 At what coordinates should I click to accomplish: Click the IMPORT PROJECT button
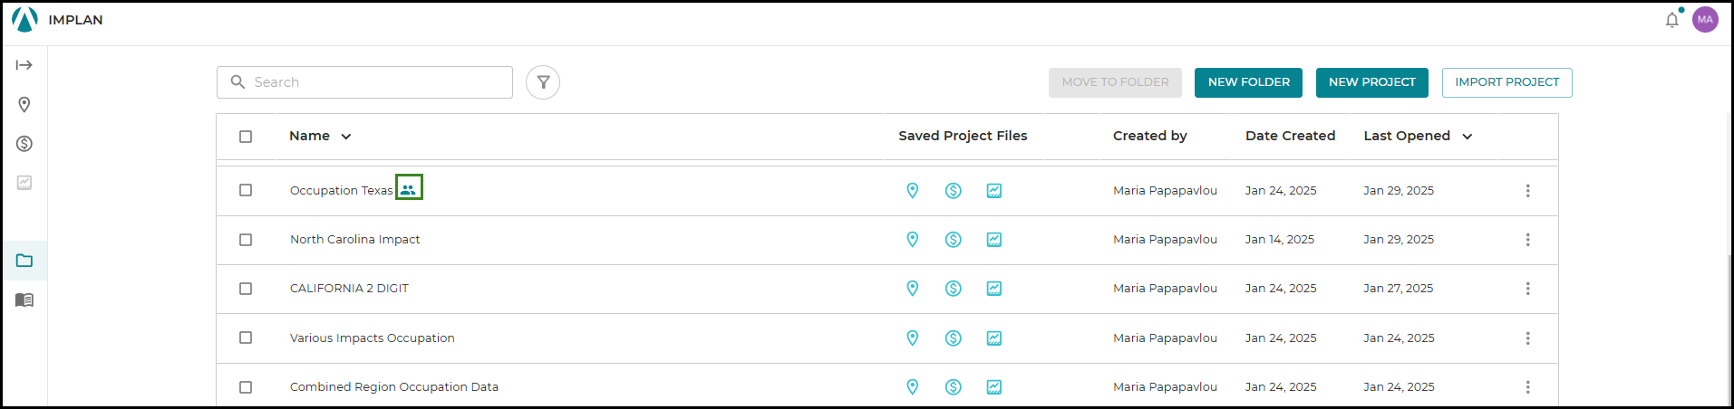pyautogui.click(x=1507, y=82)
